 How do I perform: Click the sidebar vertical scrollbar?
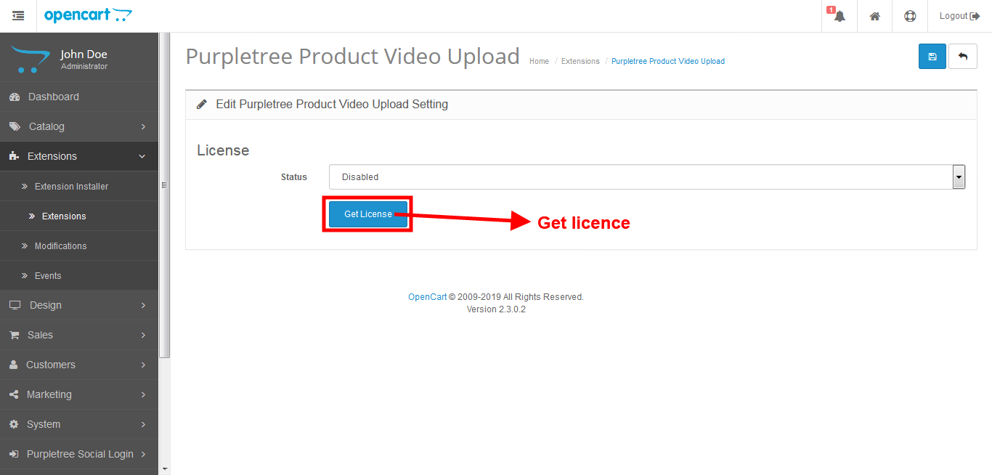(165, 196)
